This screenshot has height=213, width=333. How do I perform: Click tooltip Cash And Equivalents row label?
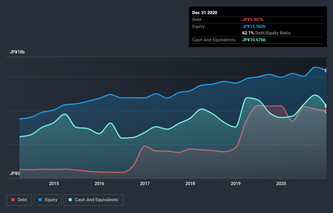[214, 40]
